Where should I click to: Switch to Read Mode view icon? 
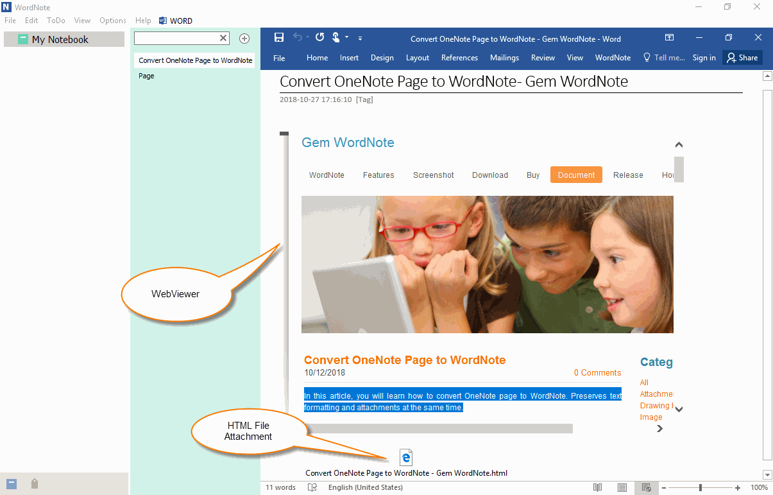597,487
